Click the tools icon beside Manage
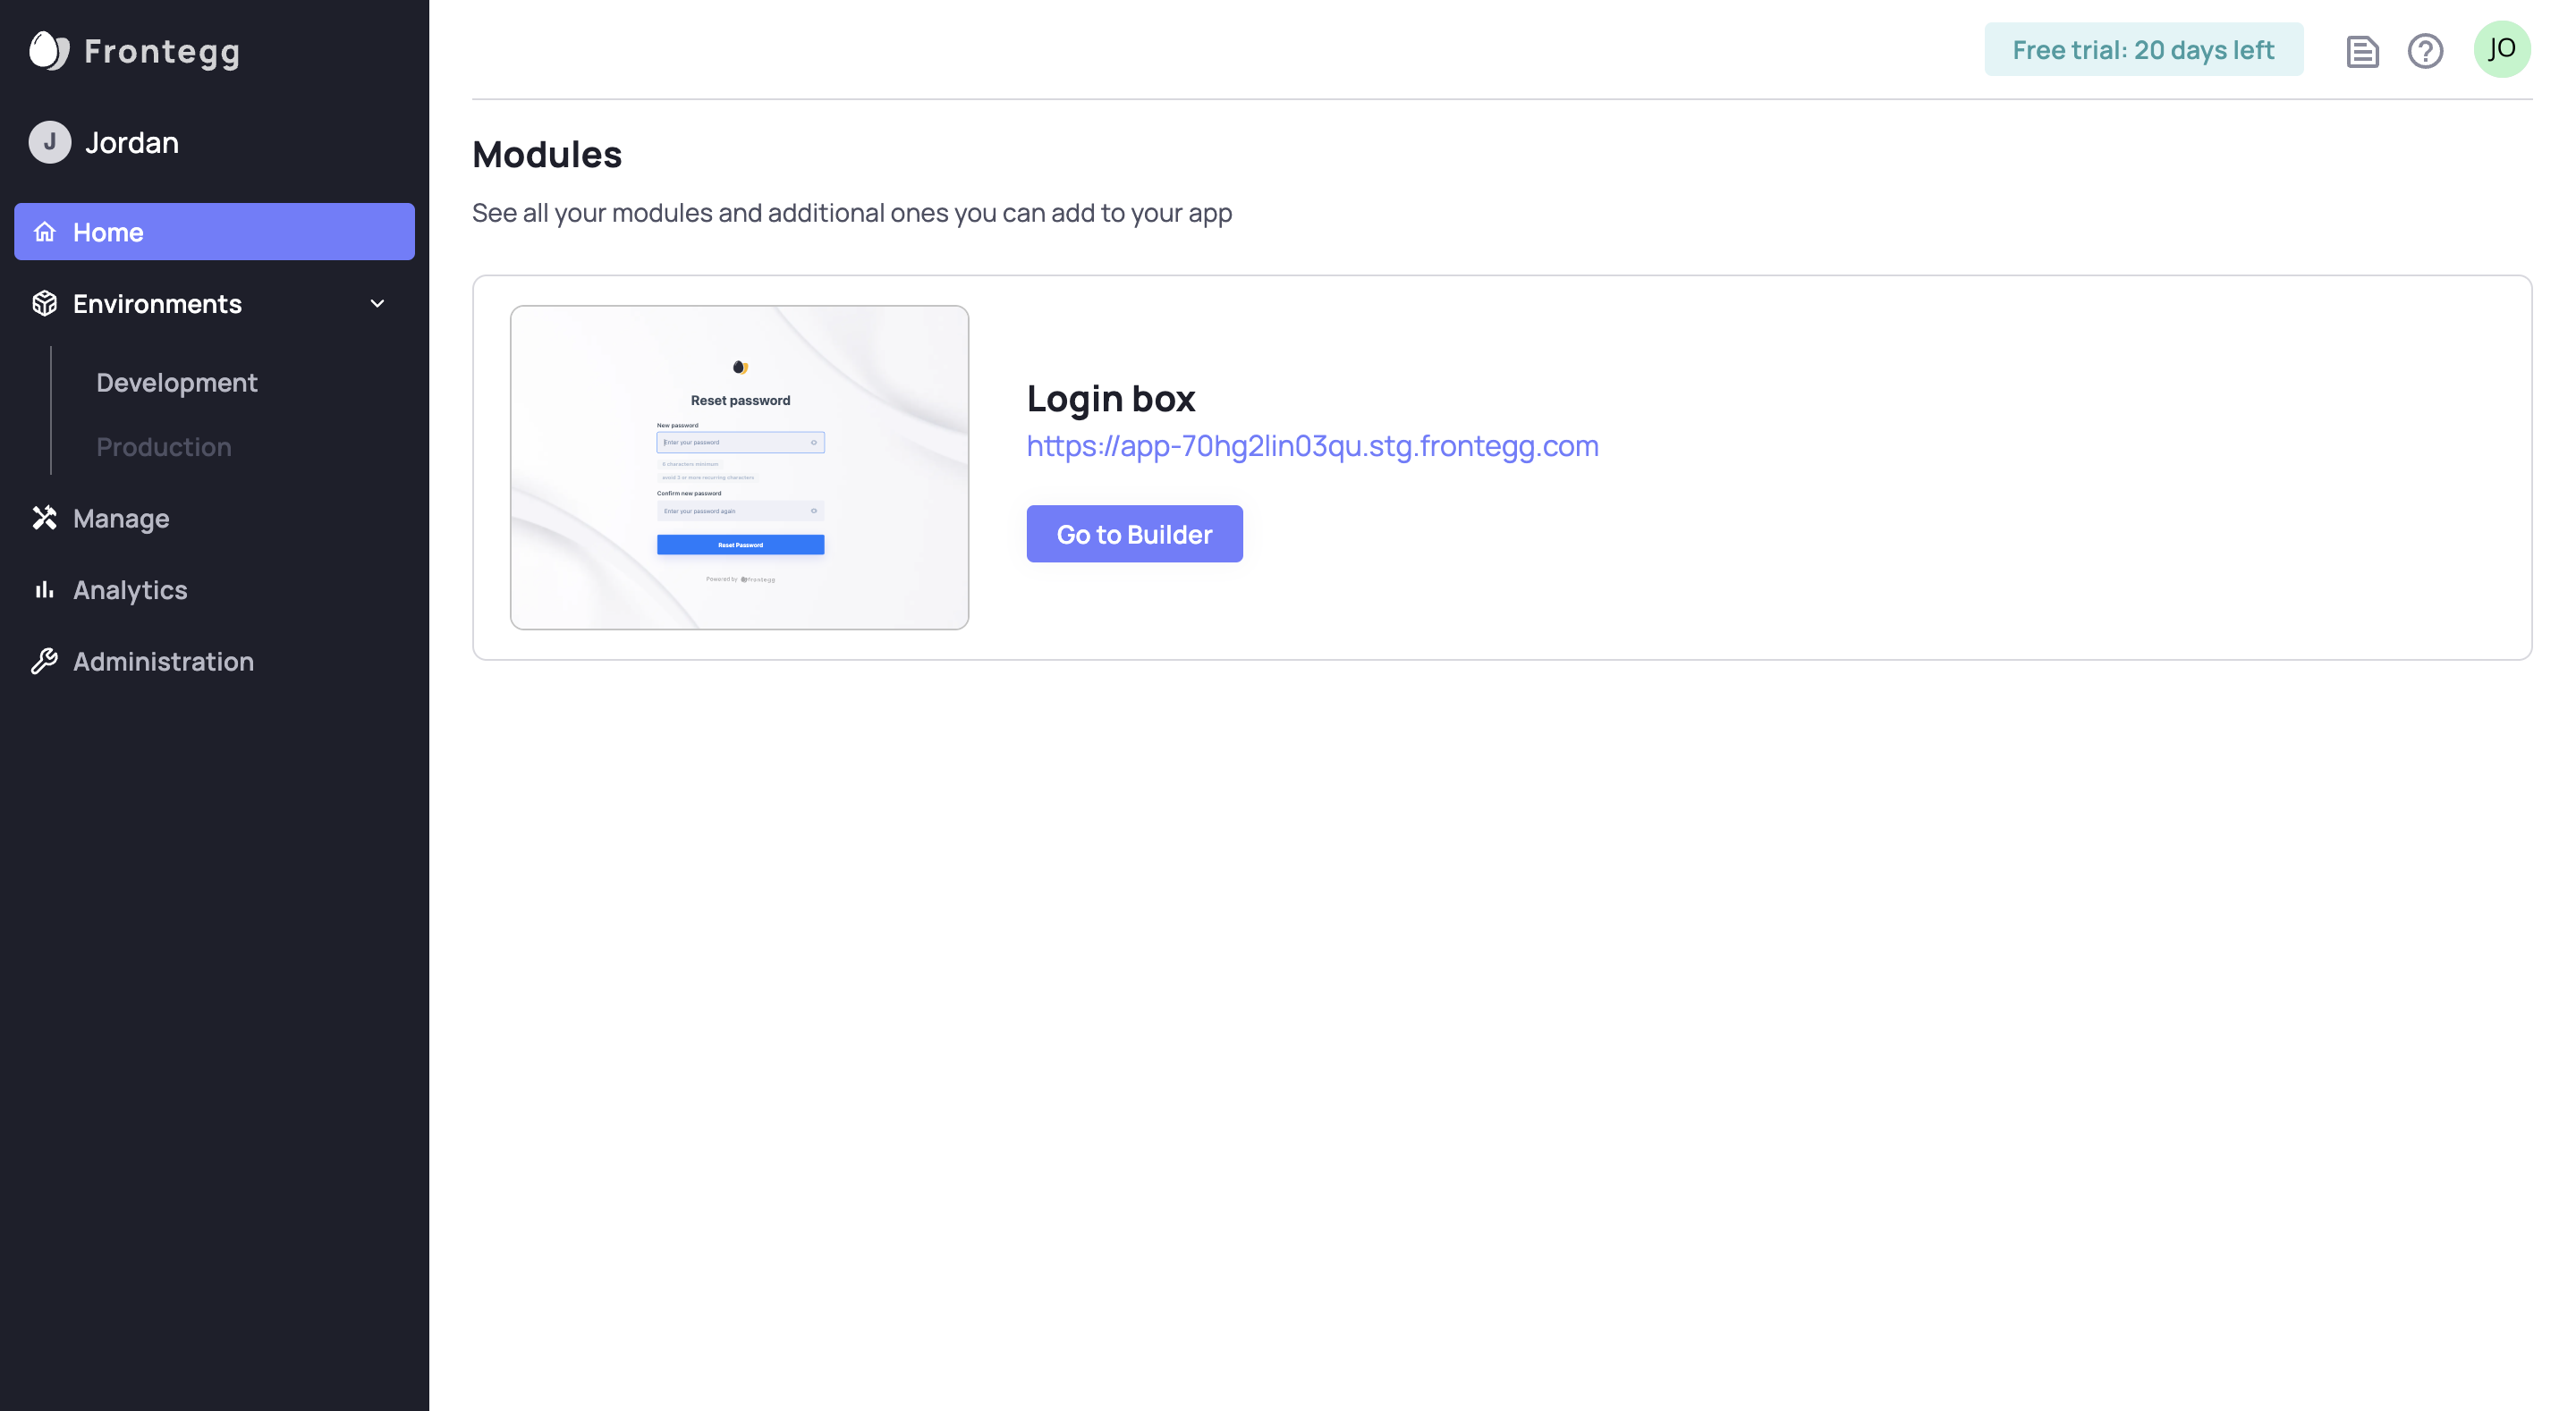Screen dimensions: 2576x1411 click(x=45, y=518)
